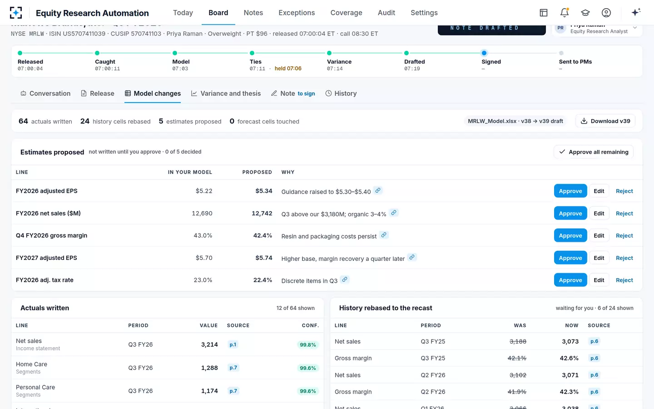Open source link icon for FY2026 adjusted EPS

pyautogui.click(x=378, y=190)
